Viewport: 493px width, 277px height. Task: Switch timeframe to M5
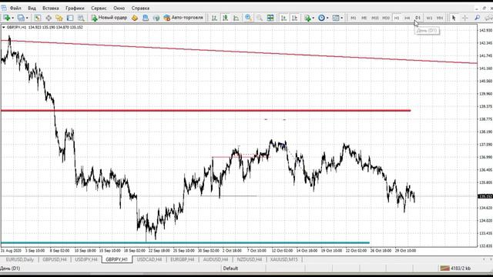pos(364,18)
